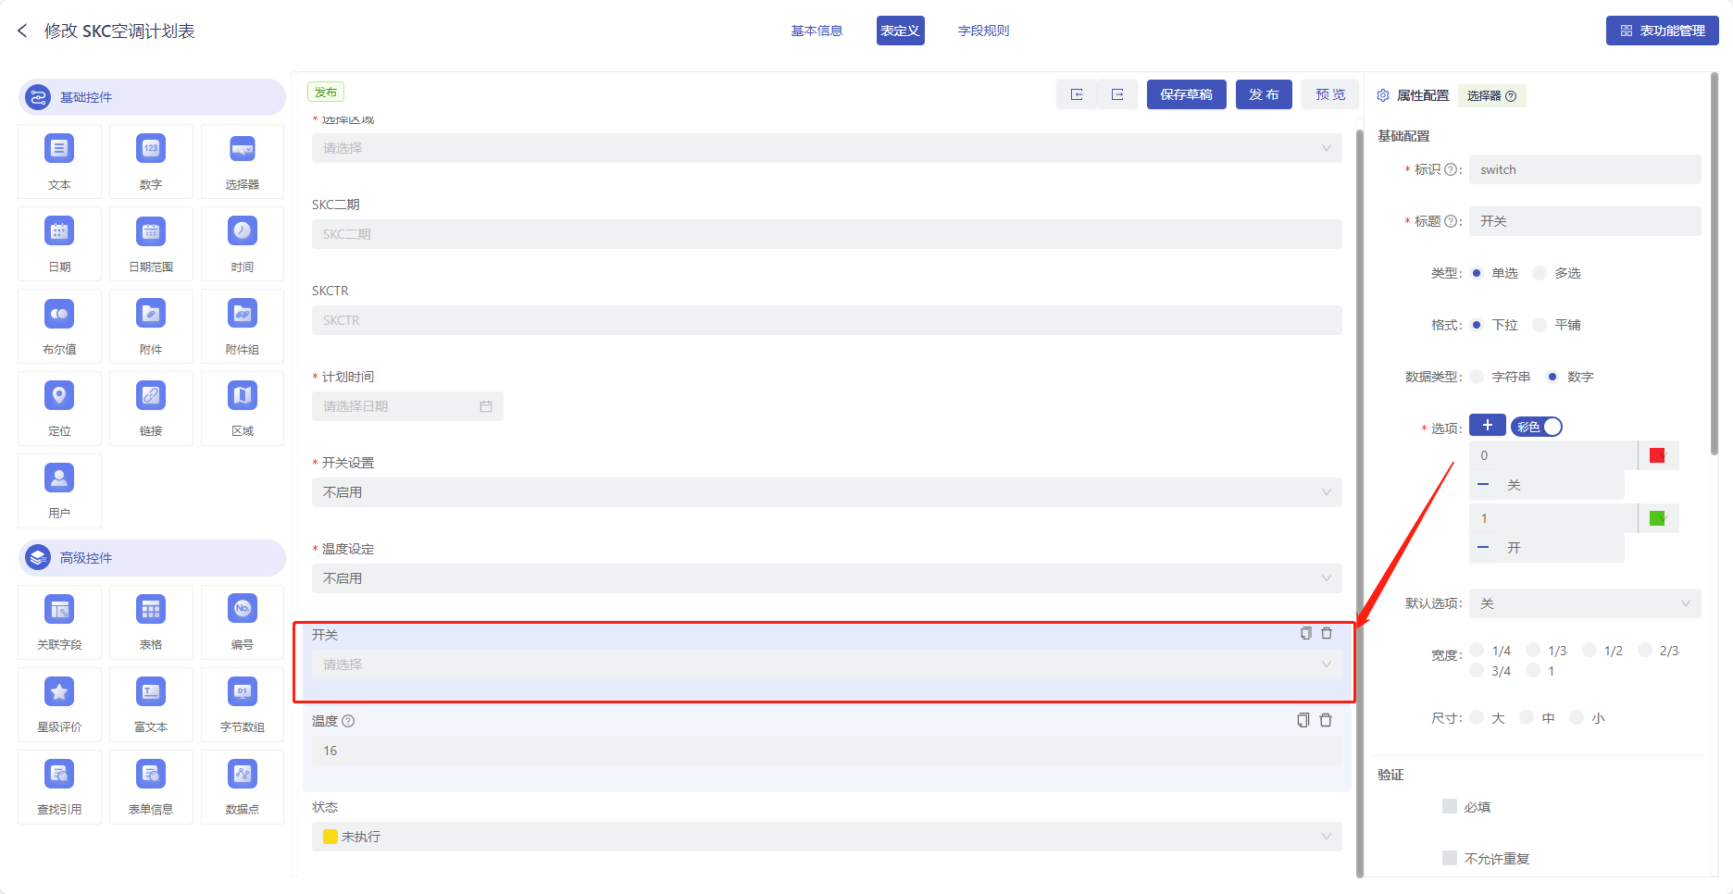The width and height of the screenshot is (1733, 894).
Task: Open 表功能管理
Action: pos(1662,31)
